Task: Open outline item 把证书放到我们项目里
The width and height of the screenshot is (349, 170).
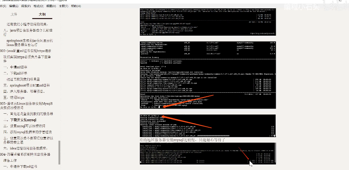Action: pos(23,79)
